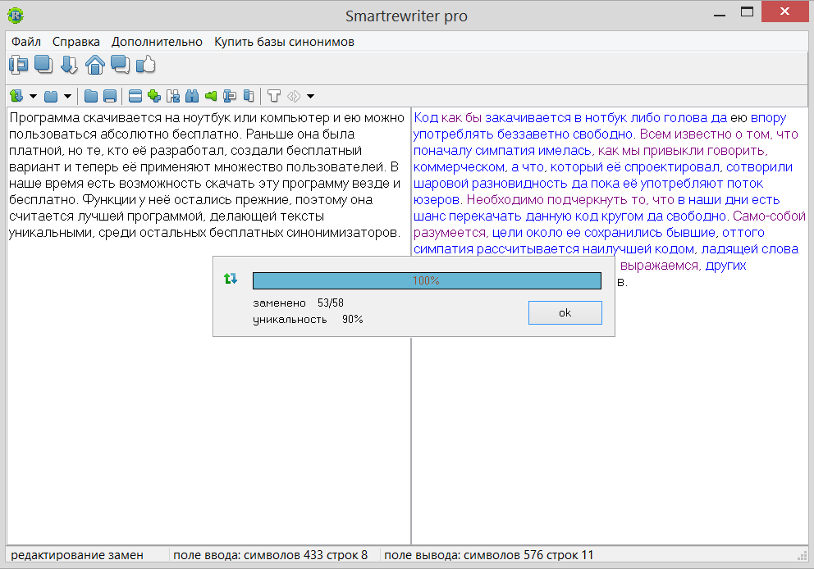Click the text-cursor box icon in top toolbar
Image resolution: width=814 pixels, height=569 pixels.
tap(18, 65)
